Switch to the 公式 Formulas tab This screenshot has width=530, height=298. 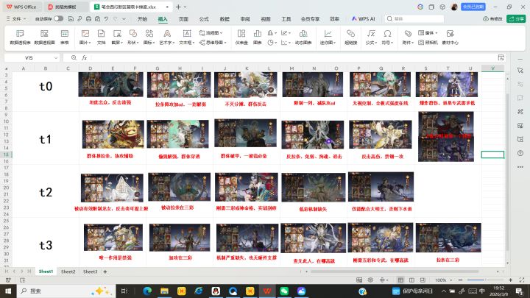(204, 19)
